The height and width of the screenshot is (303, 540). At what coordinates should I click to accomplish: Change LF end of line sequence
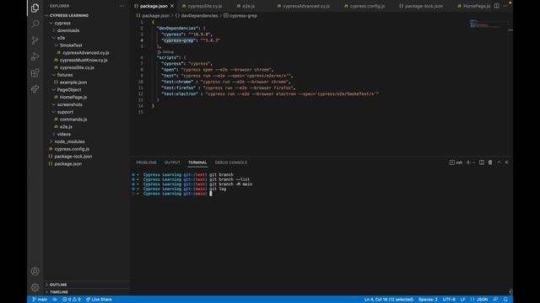[x=463, y=300]
